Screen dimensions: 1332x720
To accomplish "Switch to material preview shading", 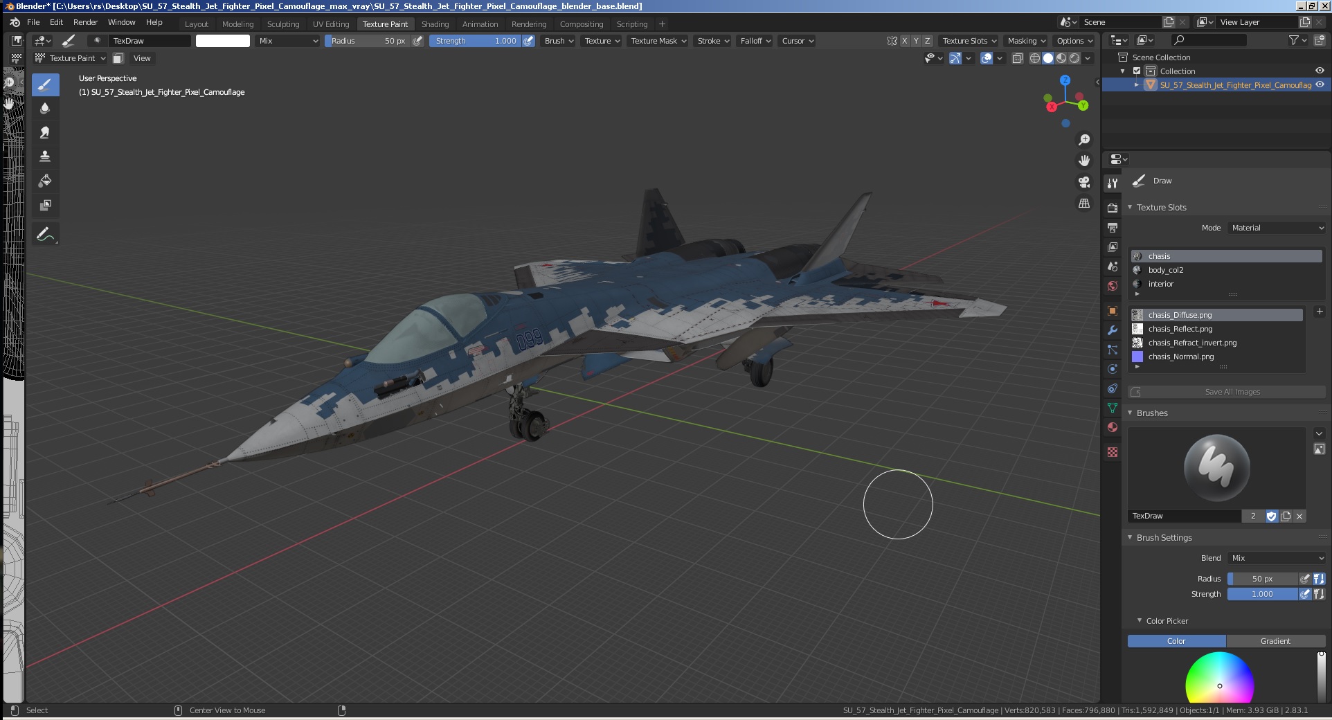I will tap(1061, 58).
